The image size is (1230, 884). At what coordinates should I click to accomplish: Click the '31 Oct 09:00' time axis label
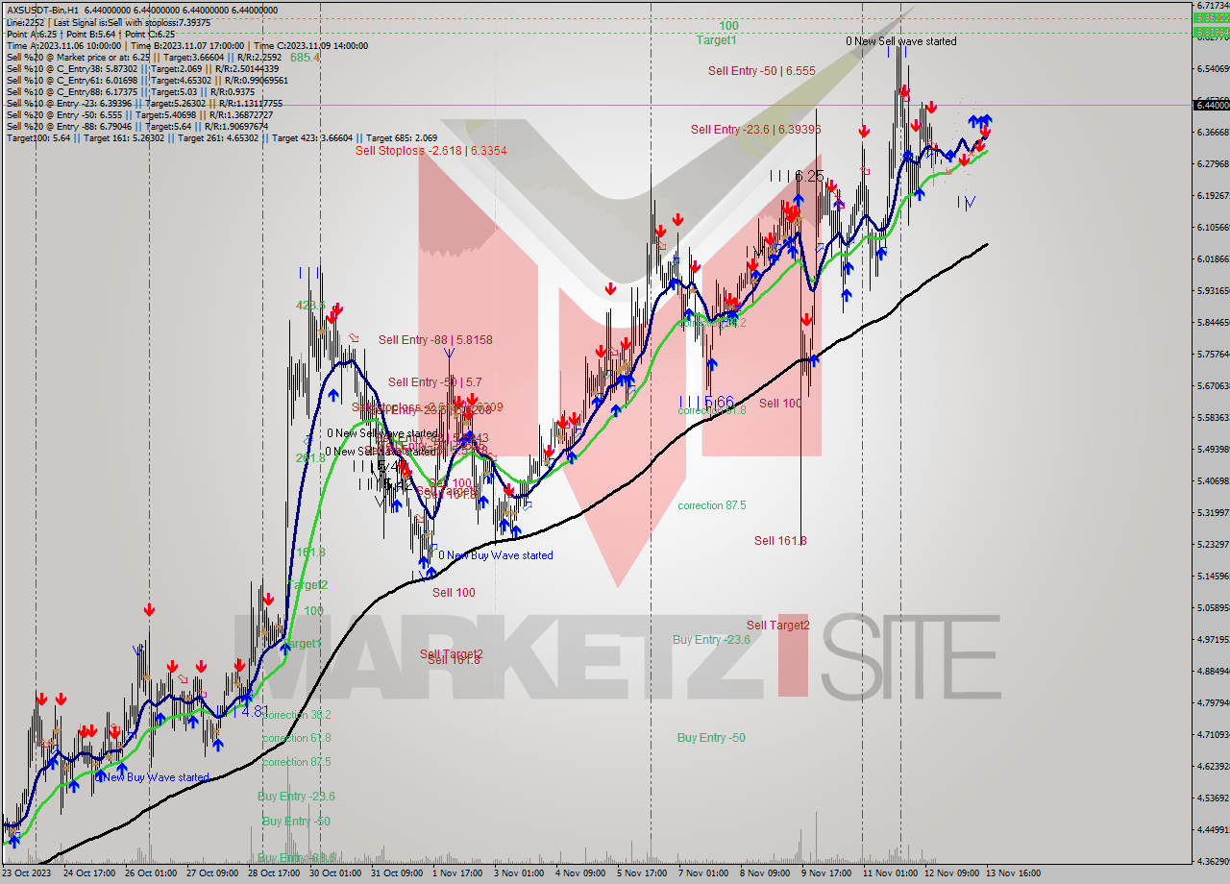[396, 874]
